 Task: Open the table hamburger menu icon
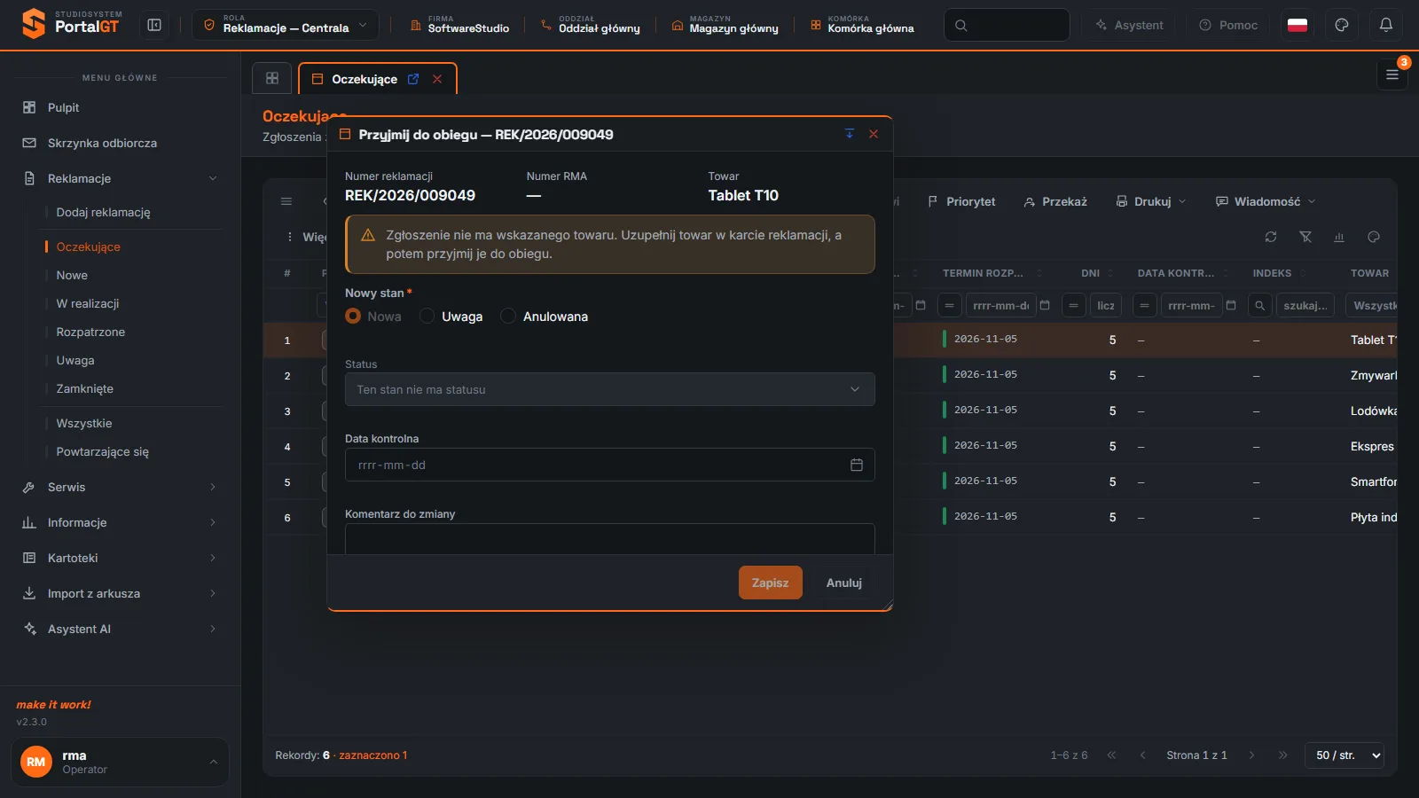point(286,201)
